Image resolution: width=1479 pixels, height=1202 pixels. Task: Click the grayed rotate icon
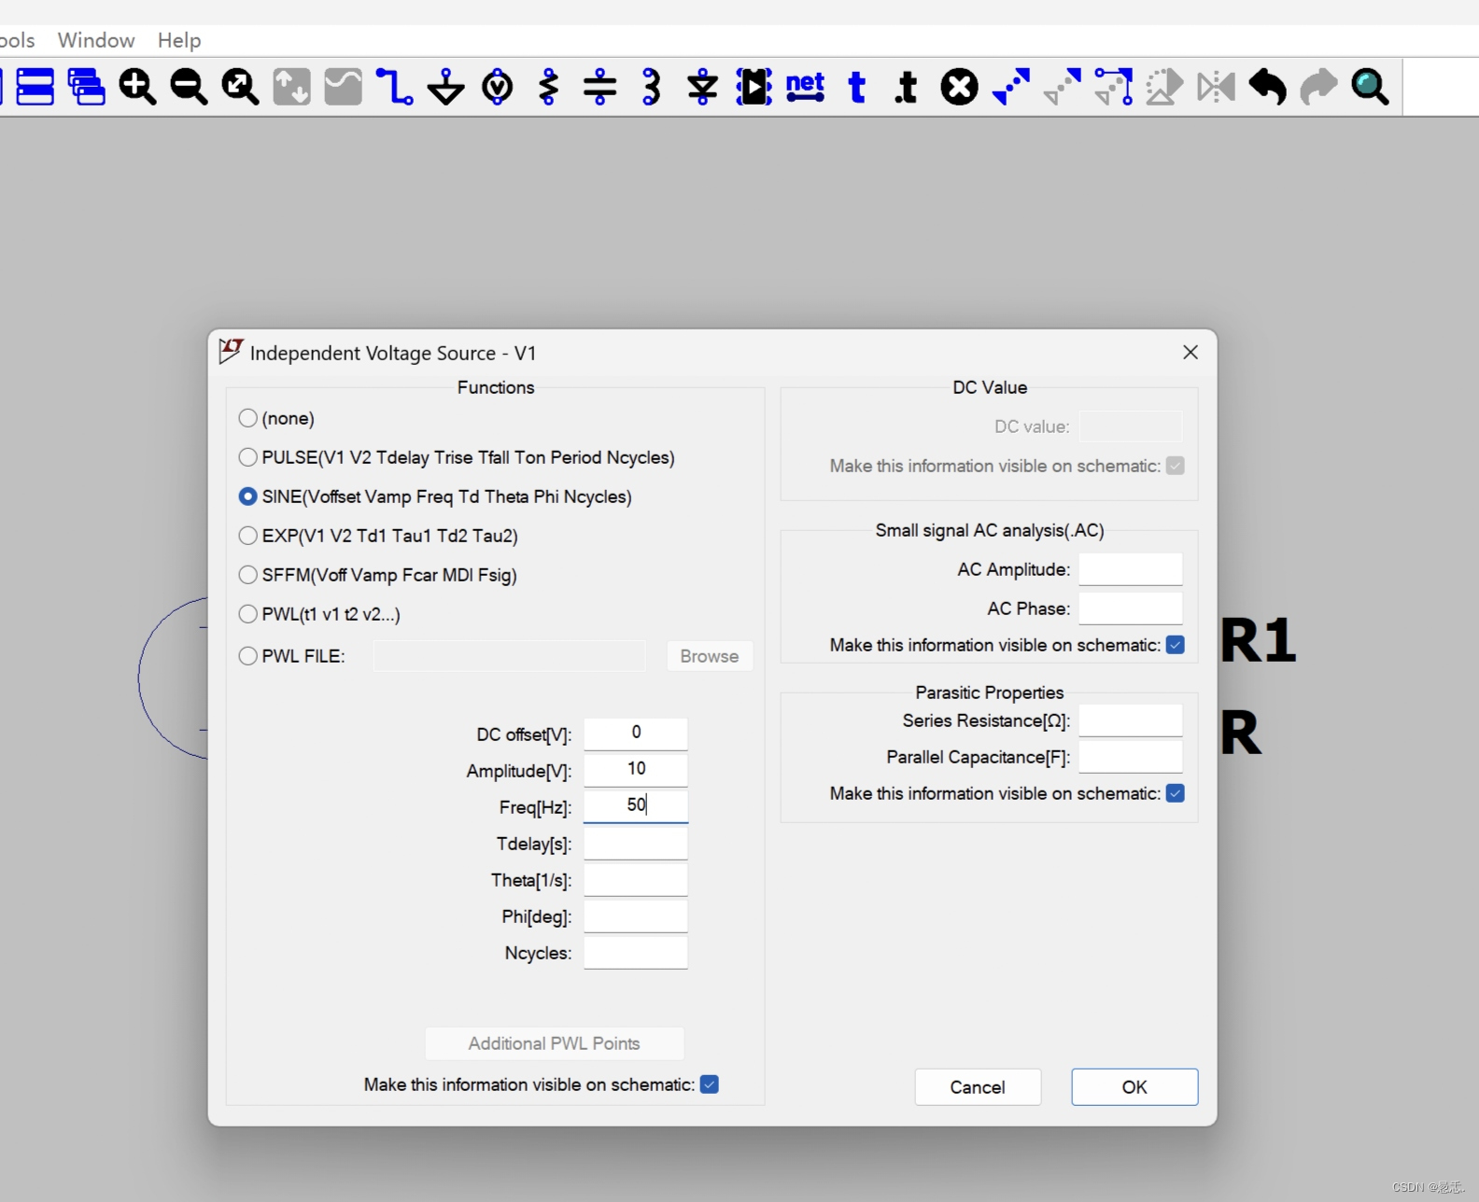[x=1164, y=87]
